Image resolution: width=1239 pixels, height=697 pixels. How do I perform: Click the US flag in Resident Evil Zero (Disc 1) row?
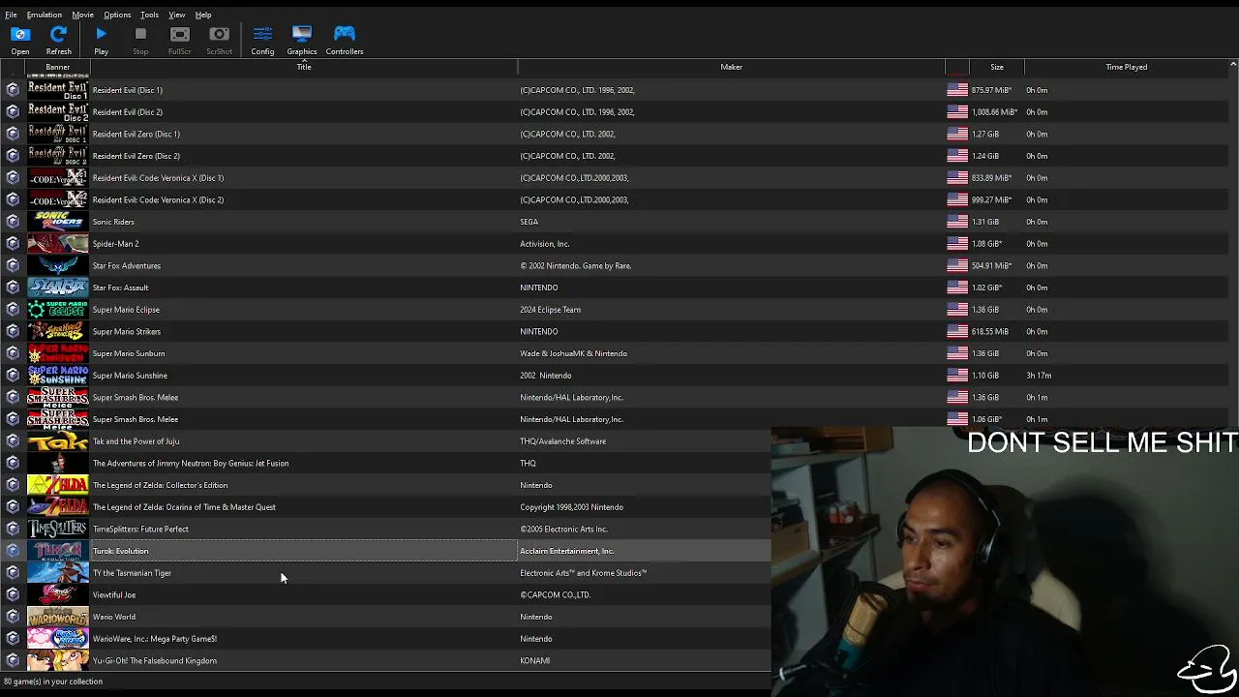tap(957, 134)
